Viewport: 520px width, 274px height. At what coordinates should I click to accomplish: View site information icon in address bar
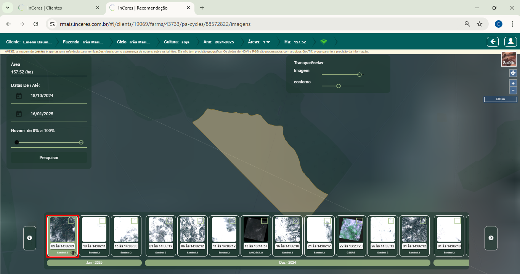pyautogui.click(x=53, y=24)
